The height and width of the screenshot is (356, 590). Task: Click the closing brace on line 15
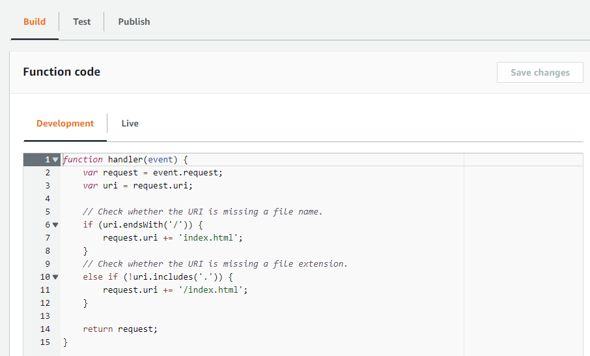pos(66,342)
